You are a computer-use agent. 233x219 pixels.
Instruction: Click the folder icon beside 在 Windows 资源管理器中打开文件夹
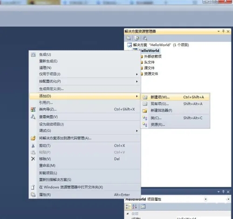coord(33,187)
